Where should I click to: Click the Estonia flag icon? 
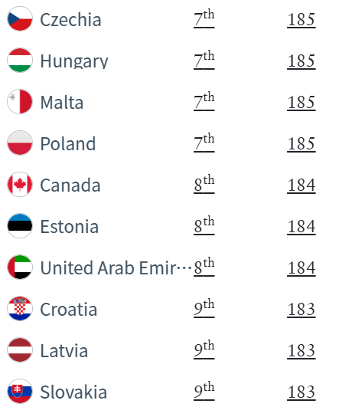[x=20, y=226]
